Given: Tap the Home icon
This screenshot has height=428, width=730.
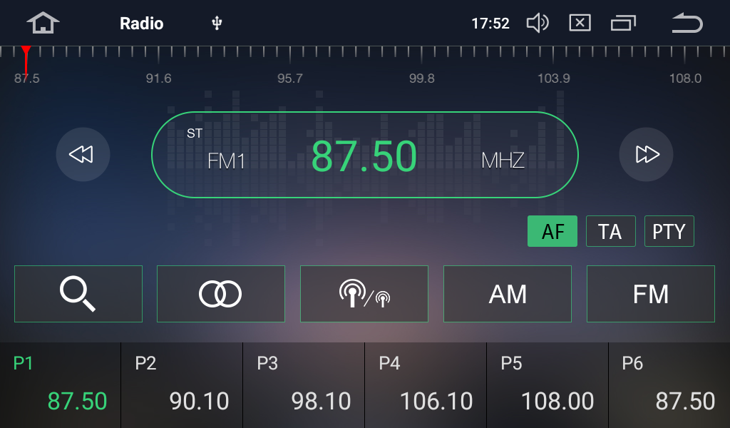Looking at the screenshot, I should (43, 24).
